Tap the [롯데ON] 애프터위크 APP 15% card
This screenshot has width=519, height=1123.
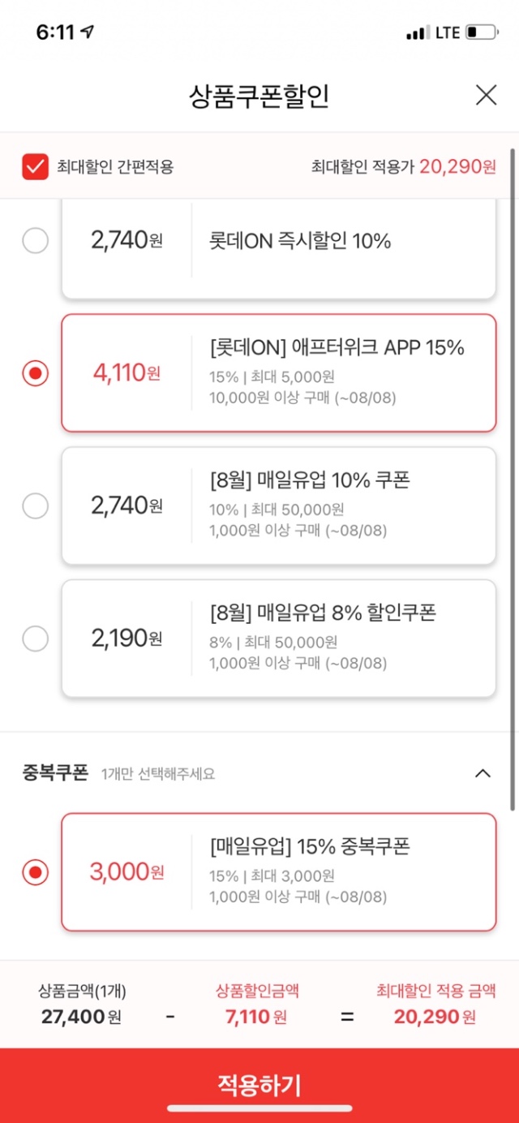click(x=278, y=373)
